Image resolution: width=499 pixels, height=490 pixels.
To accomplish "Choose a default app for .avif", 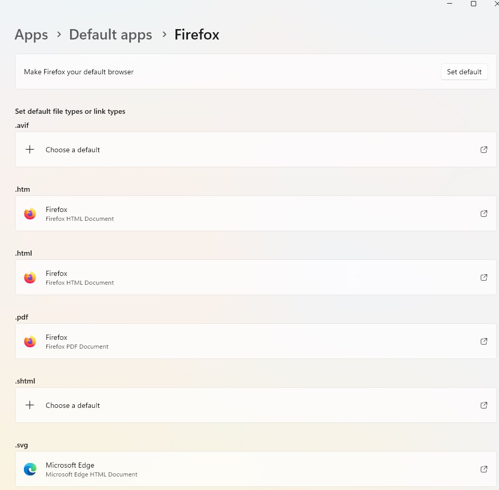I will [73, 150].
